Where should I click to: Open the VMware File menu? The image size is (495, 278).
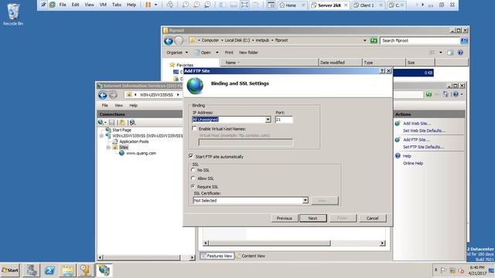point(63,5)
